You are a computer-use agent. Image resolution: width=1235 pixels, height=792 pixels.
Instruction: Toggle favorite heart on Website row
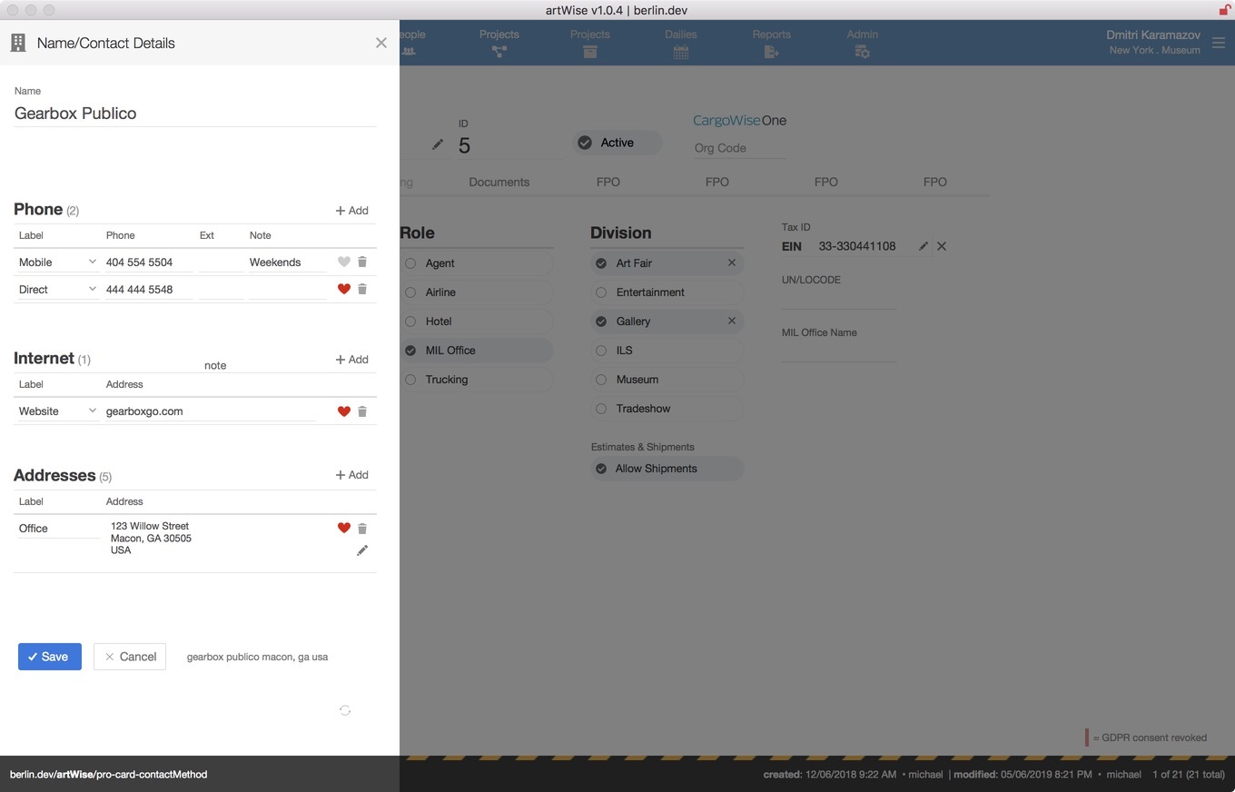343,411
